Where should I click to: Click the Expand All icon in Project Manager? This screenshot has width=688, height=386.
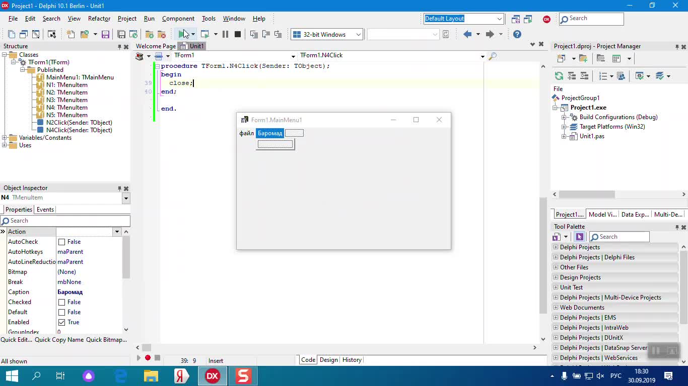pyautogui.click(x=572, y=76)
